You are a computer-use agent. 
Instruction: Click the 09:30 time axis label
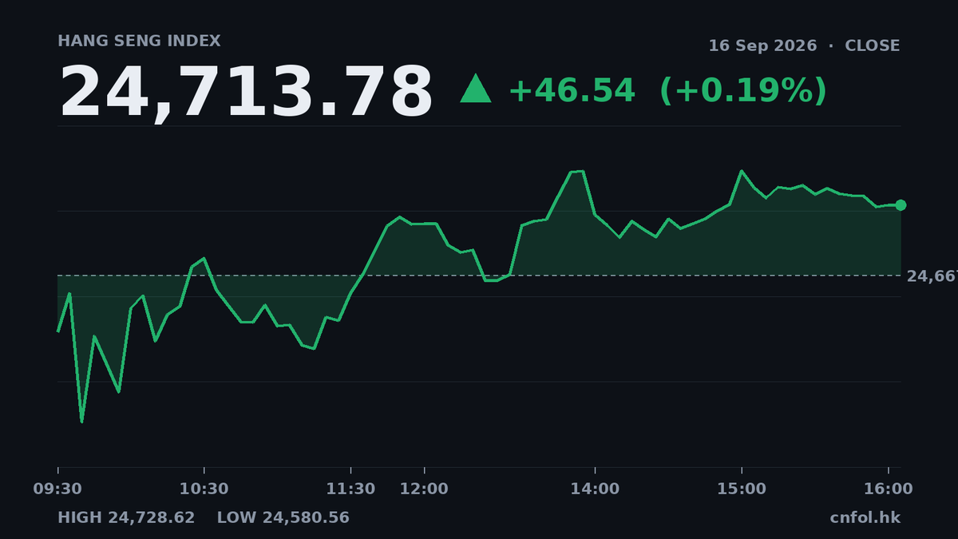click(x=57, y=489)
